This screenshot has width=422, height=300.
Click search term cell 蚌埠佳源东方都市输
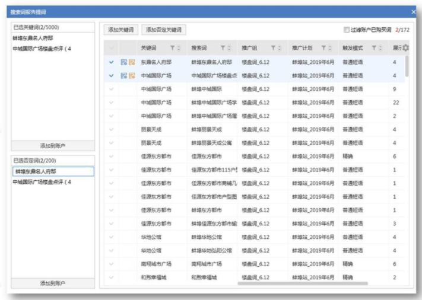click(x=214, y=224)
